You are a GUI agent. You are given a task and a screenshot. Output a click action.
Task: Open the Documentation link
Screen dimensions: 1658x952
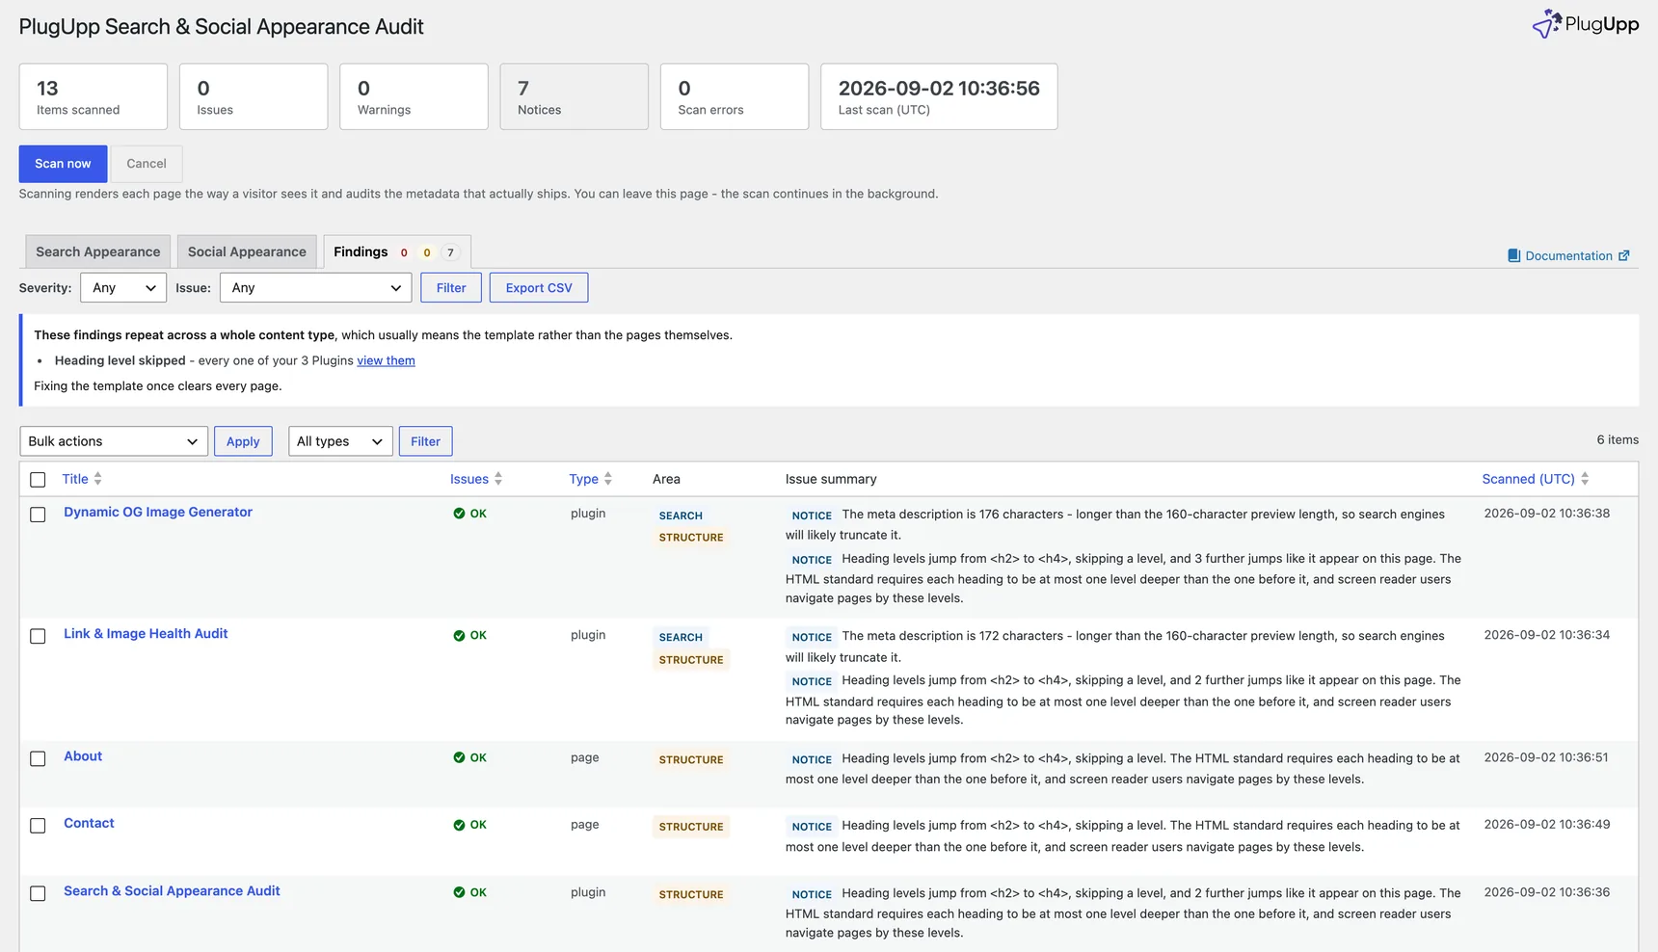[1568, 255]
